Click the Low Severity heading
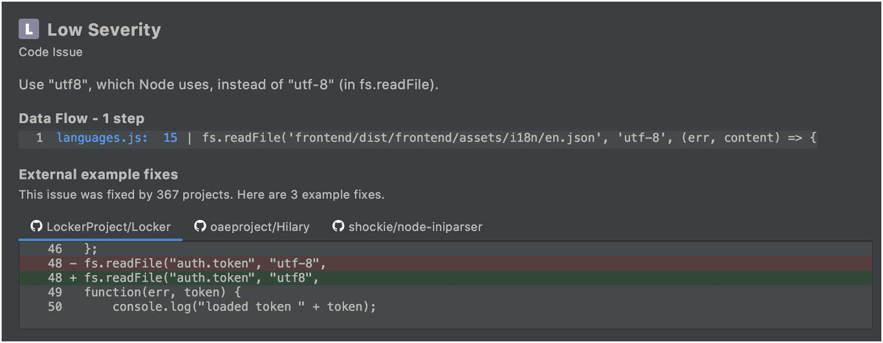The width and height of the screenshot is (883, 343). pyautogui.click(x=104, y=30)
